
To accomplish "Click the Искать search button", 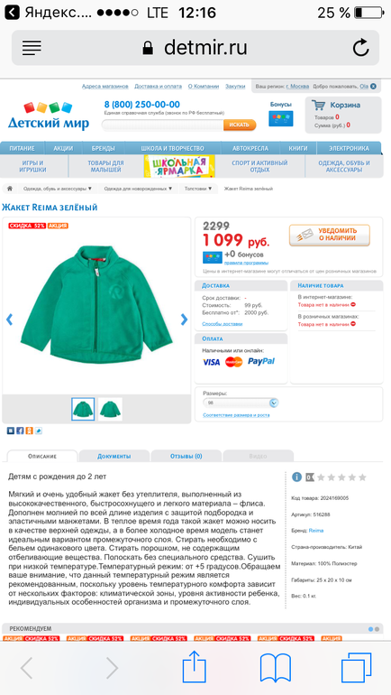I will (x=240, y=125).
